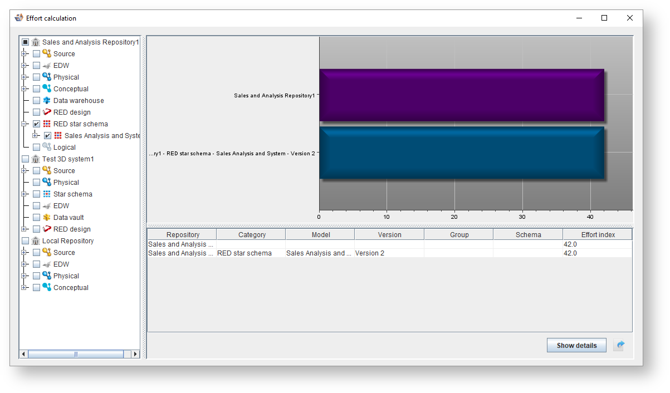Uncheck the Sales Analysis and System checkbox

[47, 136]
